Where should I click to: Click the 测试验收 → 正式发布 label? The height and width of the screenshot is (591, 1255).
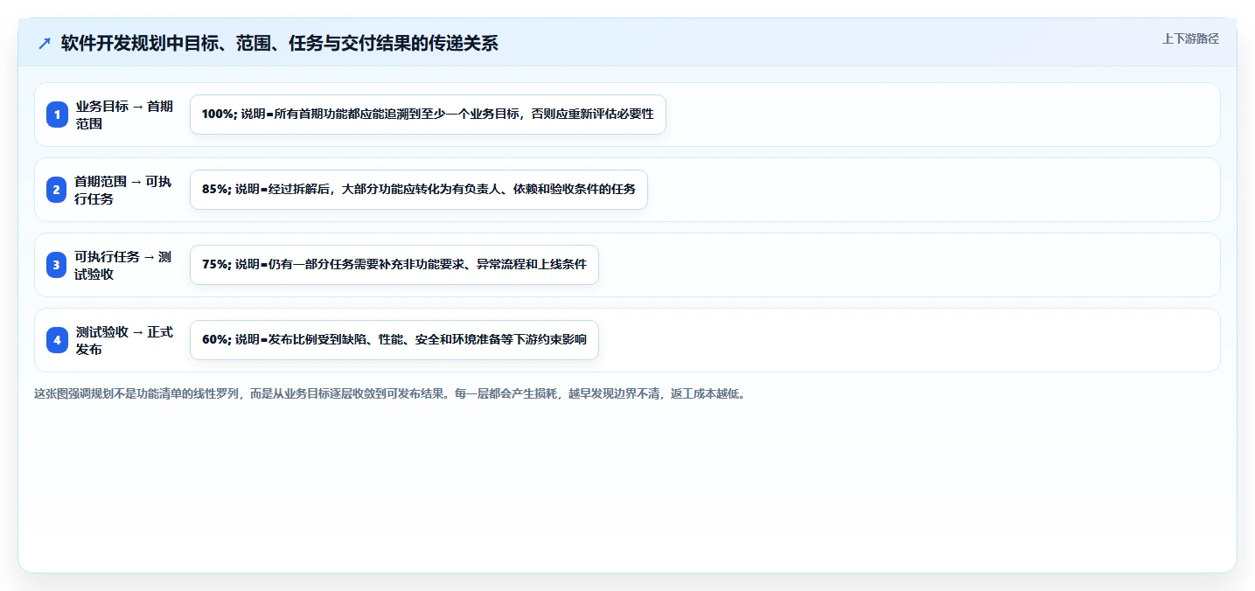(x=124, y=340)
